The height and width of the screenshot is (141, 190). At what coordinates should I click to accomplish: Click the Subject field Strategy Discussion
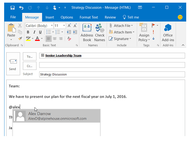pos(112,74)
